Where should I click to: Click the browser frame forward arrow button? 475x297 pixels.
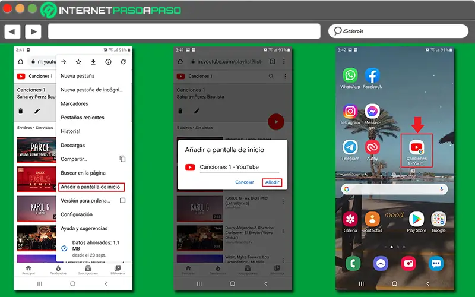coord(33,31)
